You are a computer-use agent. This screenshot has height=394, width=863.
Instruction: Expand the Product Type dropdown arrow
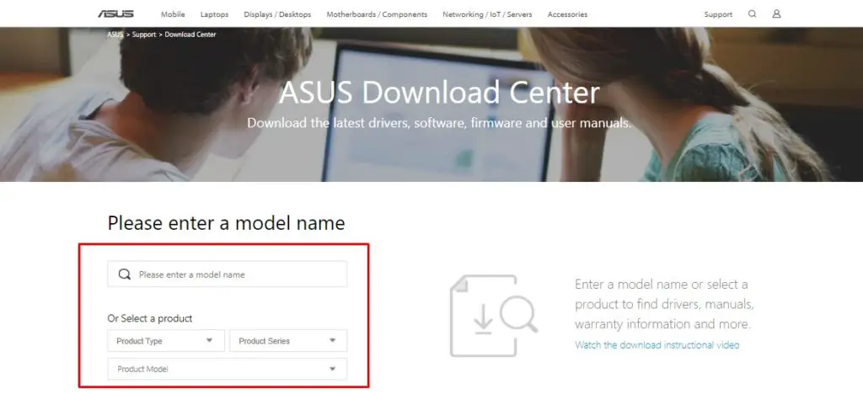(x=209, y=341)
